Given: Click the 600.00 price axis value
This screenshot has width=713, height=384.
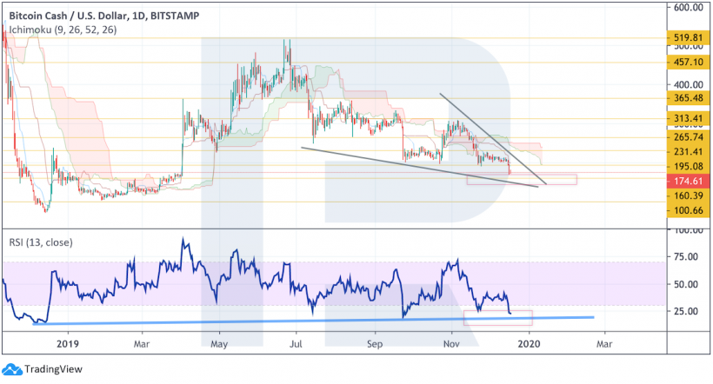Looking at the screenshot, I should point(689,7).
